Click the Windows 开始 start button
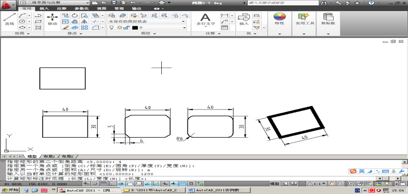 (10, 190)
